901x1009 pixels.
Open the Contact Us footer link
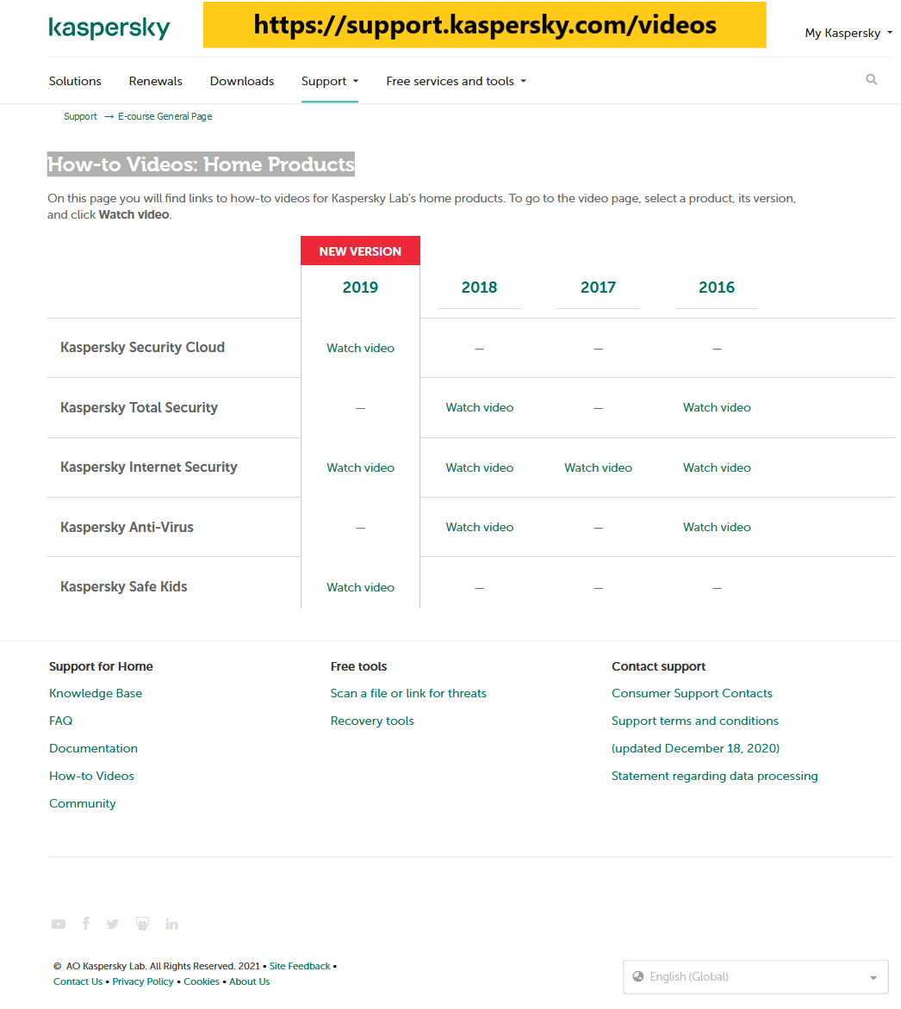tap(78, 981)
